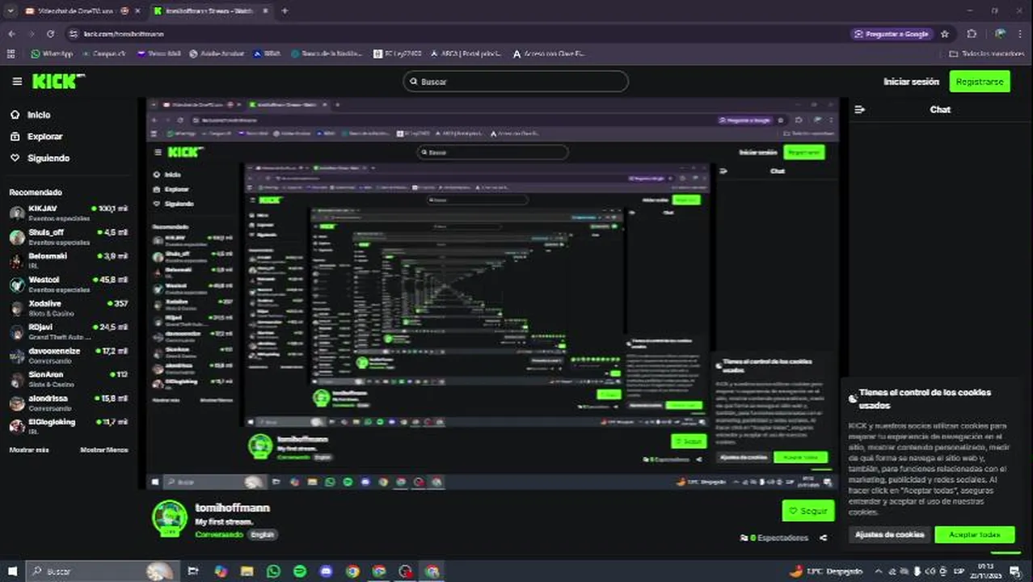Open KIKJAV channel avatar
The image size is (1033, 582).
coord(17,213)
